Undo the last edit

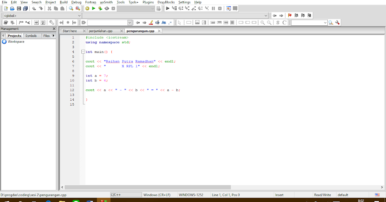click(x=34, y=8)
